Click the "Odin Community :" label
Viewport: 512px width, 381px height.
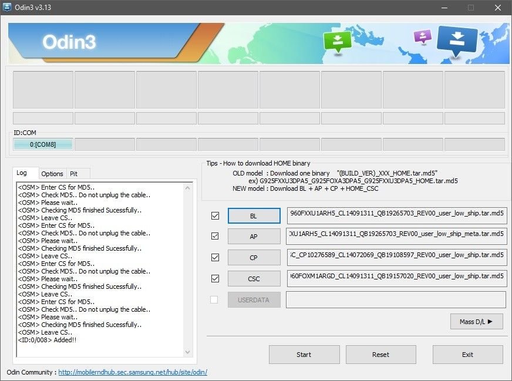pyautogui.click(x=32, y=372)
